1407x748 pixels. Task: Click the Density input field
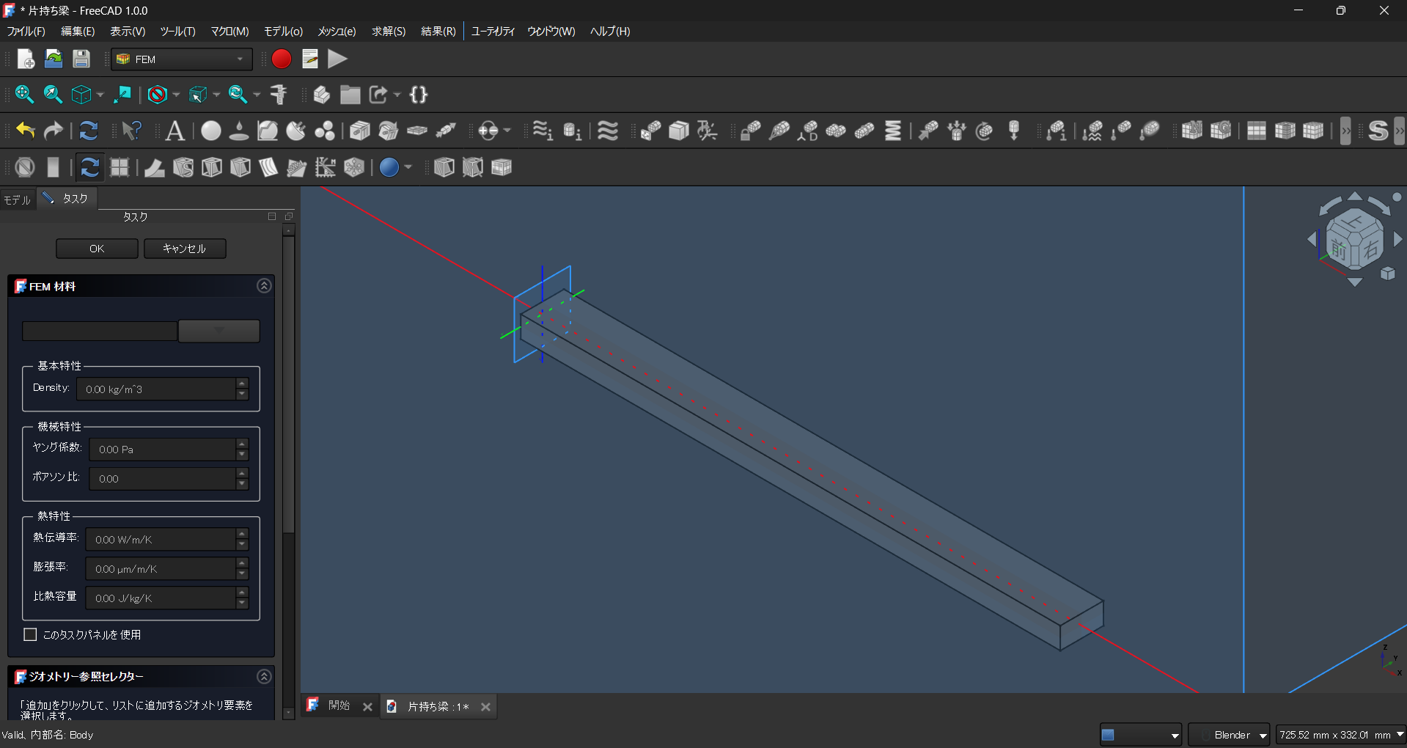pos(156,389)
